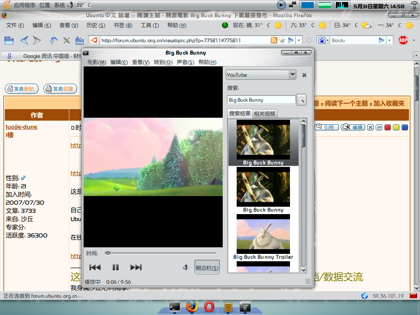Open 声音(S) menu in player
The image size is (420, 315).
185,62
